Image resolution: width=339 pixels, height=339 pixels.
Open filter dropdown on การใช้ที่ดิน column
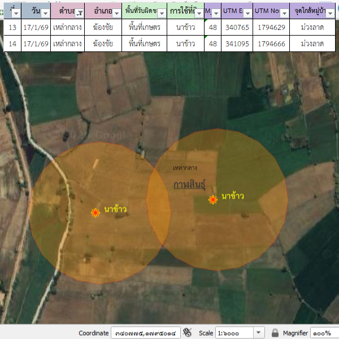coord(198,13)
